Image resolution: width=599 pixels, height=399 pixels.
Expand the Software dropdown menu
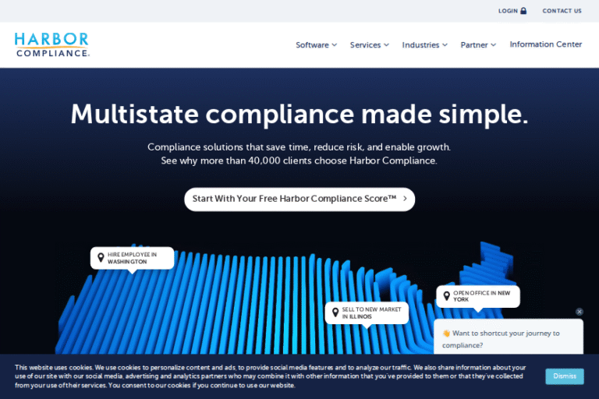(316, 45)
